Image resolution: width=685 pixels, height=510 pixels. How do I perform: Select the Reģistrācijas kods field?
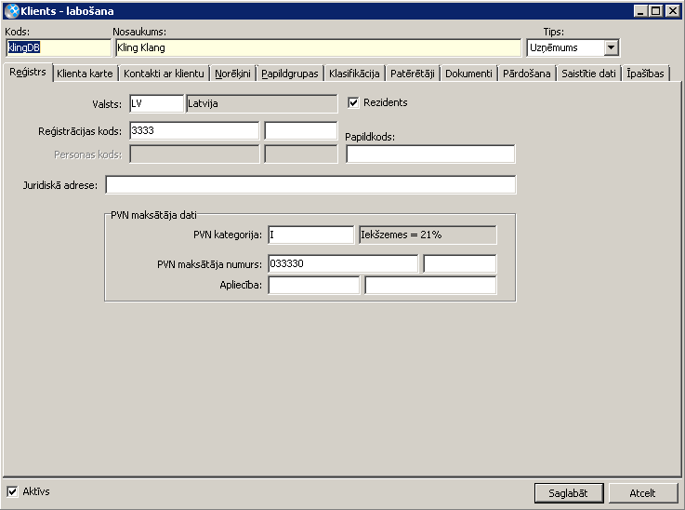click(193, 131)
